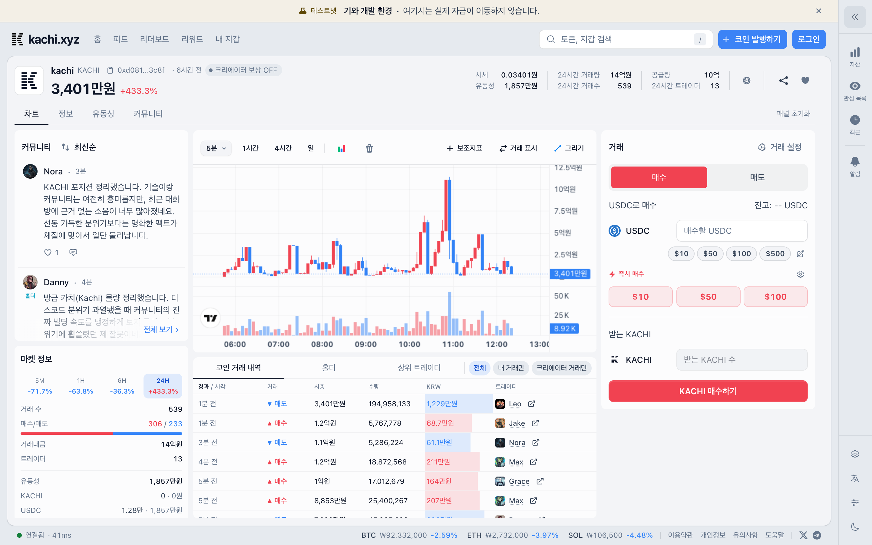Open the 자산 assets sidebar icon

click(x=855, y=57)
